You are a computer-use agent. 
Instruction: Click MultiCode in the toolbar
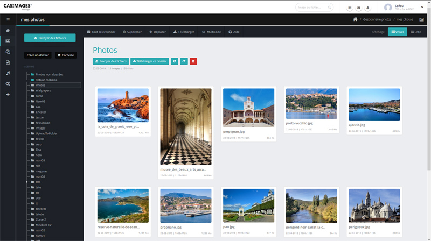(x=211, y=32)
